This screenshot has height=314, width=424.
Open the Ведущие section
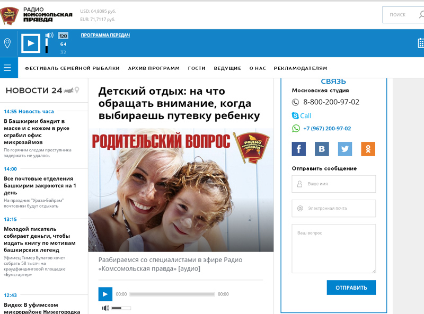(228, 68)
